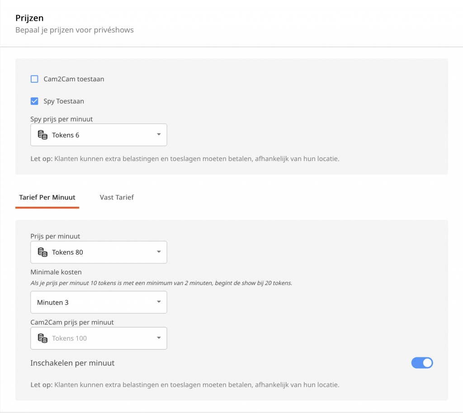The width and height of the screenshot is (463, 413).
Task: Click the Tokens 6 value text
Action: tap(66, 135)
